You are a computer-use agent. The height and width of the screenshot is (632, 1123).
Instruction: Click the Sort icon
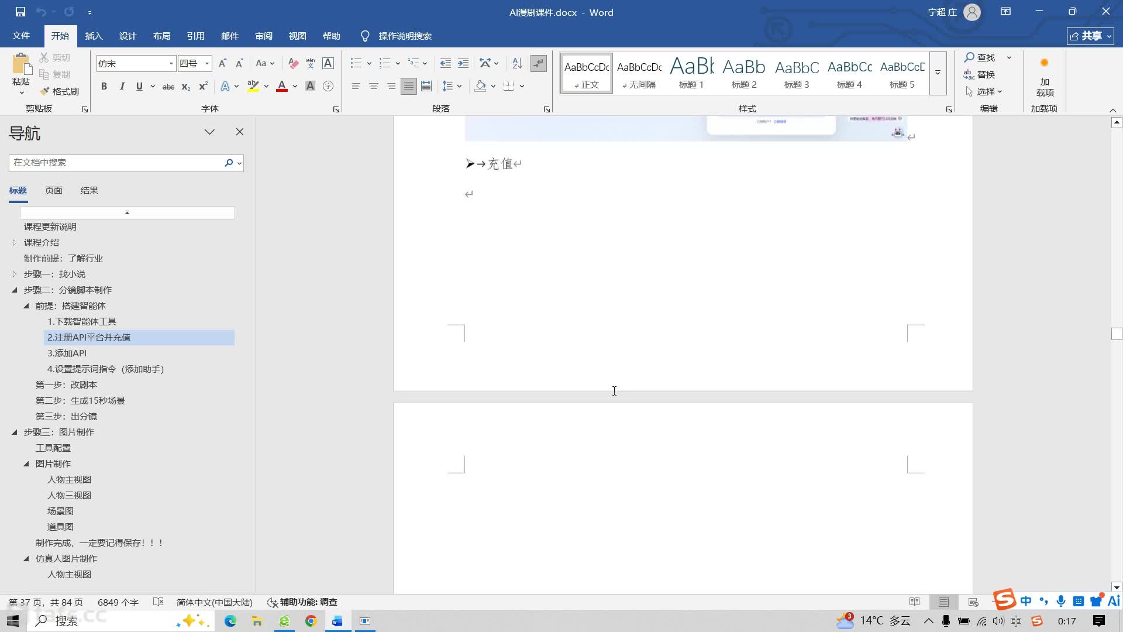click(x=517, y=63)
